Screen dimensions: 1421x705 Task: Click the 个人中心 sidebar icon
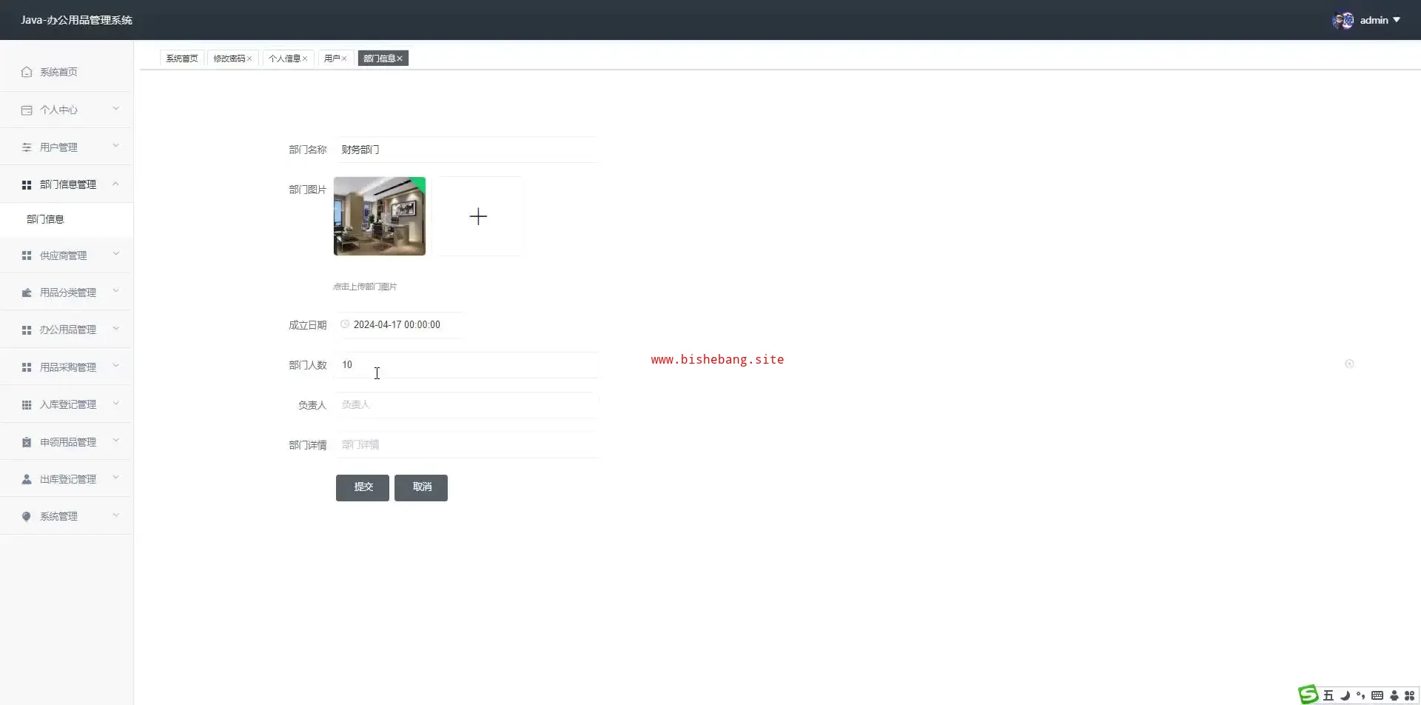pyautogui.click(x=27, y=110)
